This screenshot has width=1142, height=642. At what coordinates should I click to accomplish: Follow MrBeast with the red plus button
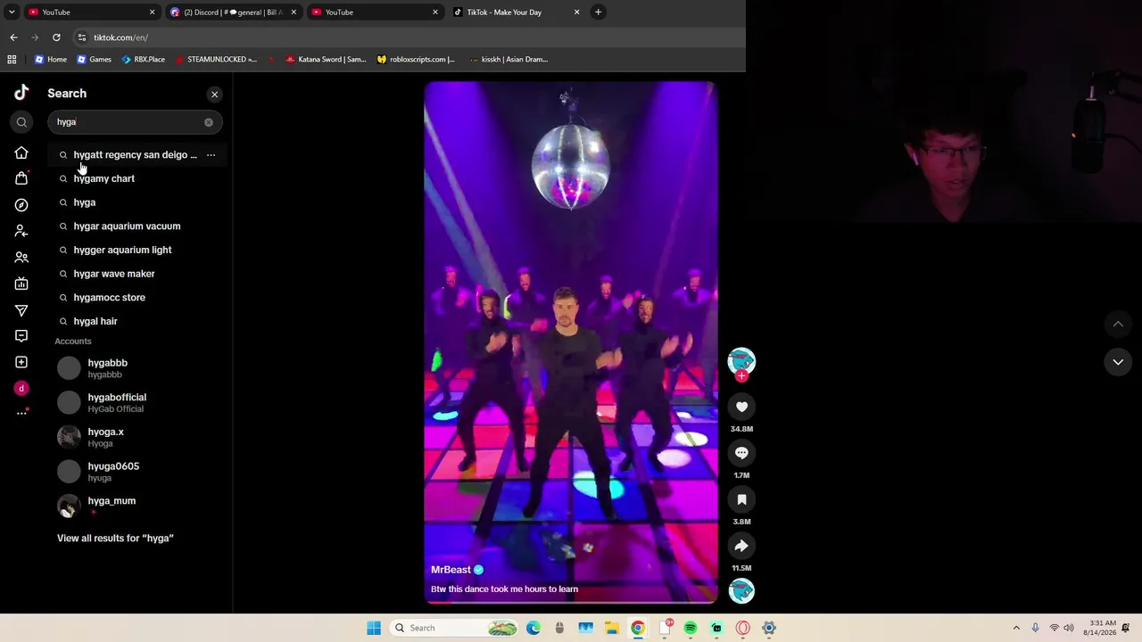(x=741, y=375)
